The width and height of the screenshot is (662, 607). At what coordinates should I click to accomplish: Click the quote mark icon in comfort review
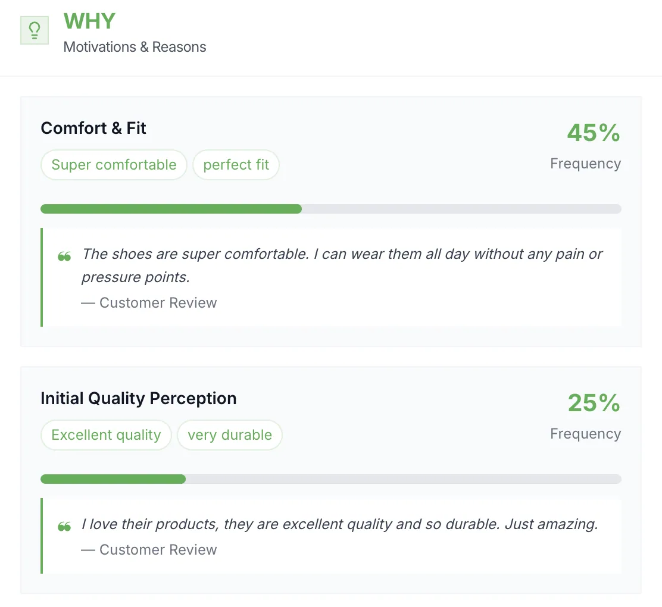(64, 256)
